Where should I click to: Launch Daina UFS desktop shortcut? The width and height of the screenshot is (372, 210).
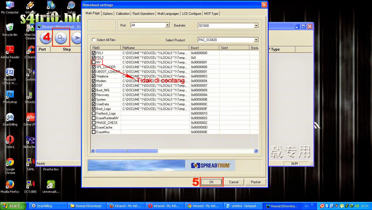(x=30, y=119)
